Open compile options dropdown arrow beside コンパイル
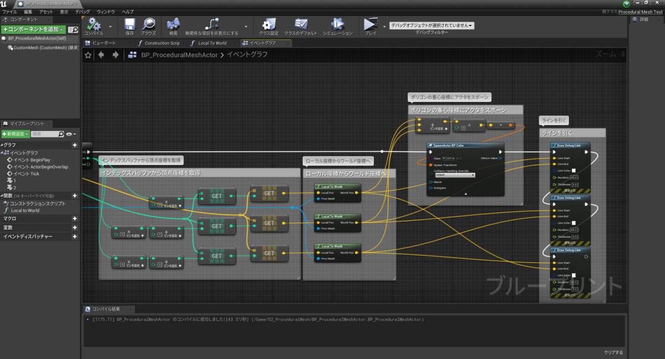This screenshot has width=665, height=359. [110, 25]
